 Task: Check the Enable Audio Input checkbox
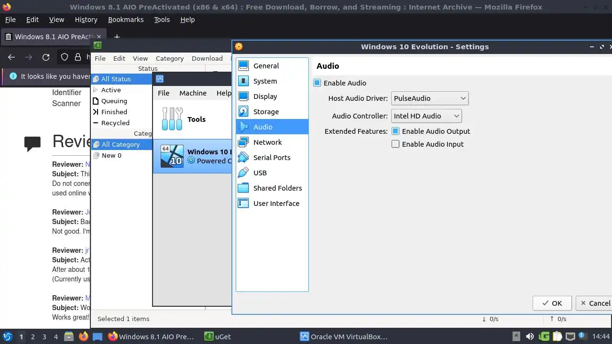point(395,144)
